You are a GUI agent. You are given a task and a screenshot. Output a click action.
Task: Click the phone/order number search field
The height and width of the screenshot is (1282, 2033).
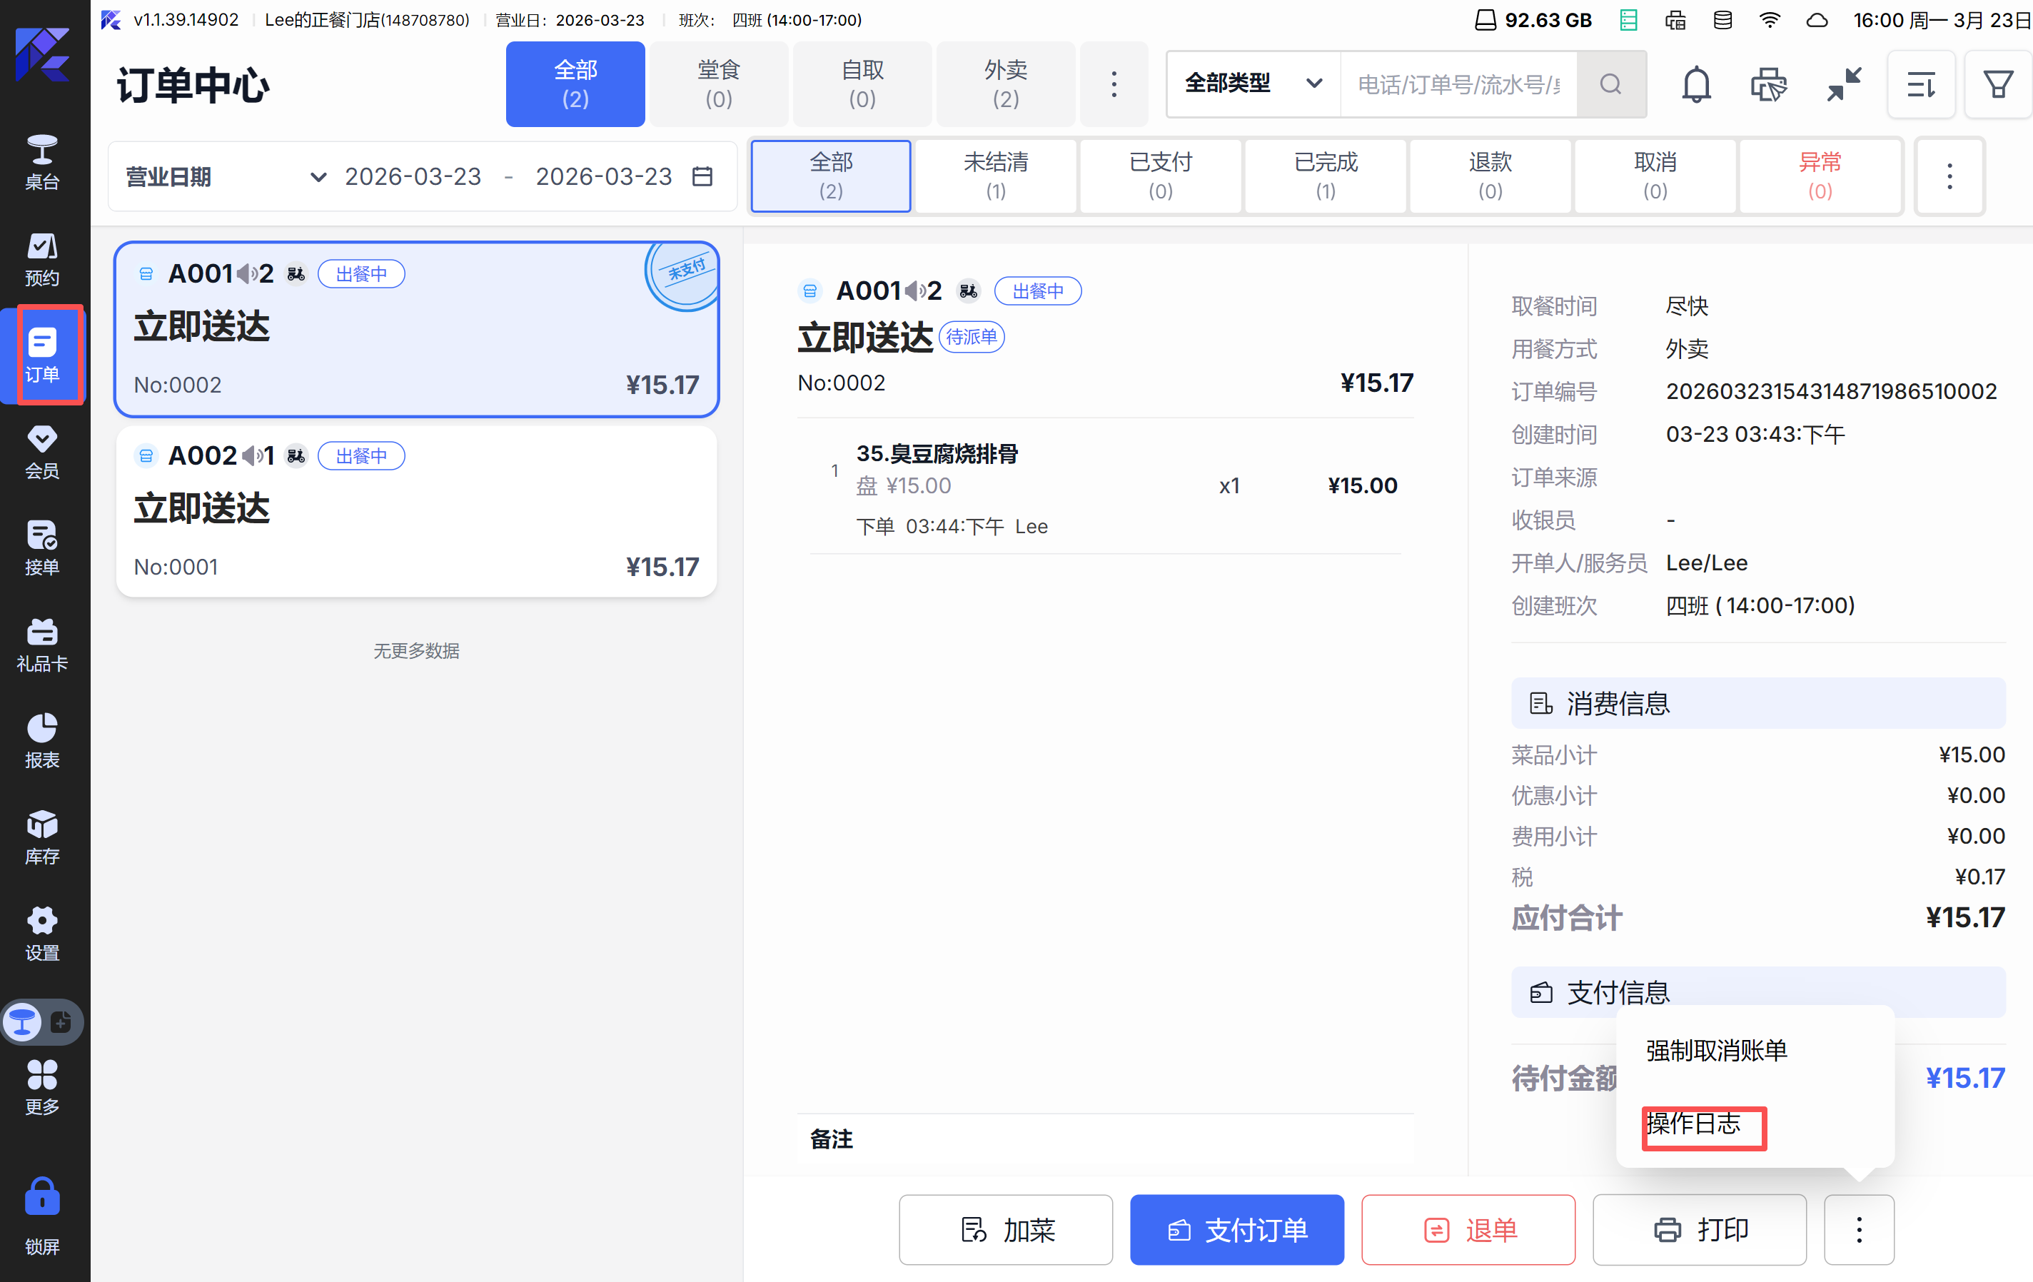point(1458,84)
